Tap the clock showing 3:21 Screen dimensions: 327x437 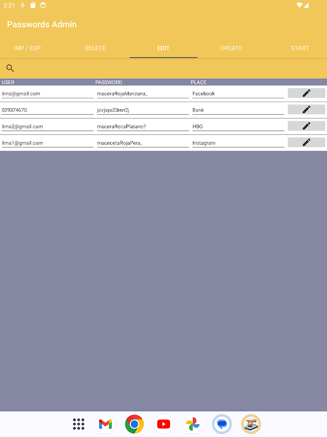point(9,5)
